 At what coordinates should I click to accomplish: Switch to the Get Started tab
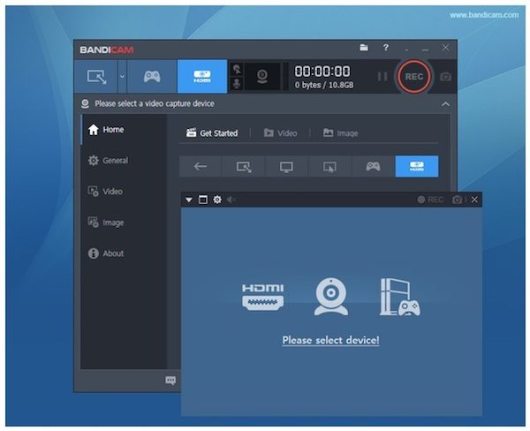point(212,133)
